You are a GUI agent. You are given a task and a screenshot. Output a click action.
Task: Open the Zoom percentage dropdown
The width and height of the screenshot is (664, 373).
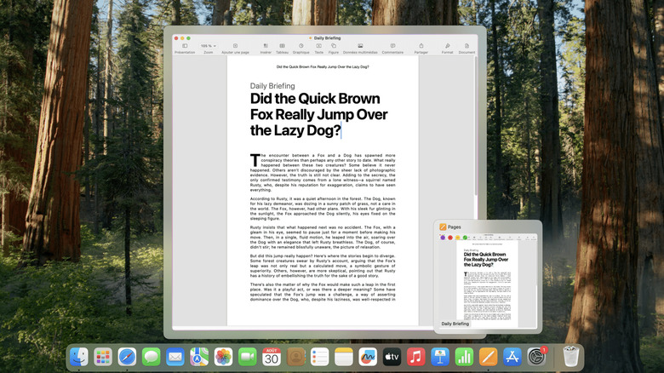click(x=209, y=46)
